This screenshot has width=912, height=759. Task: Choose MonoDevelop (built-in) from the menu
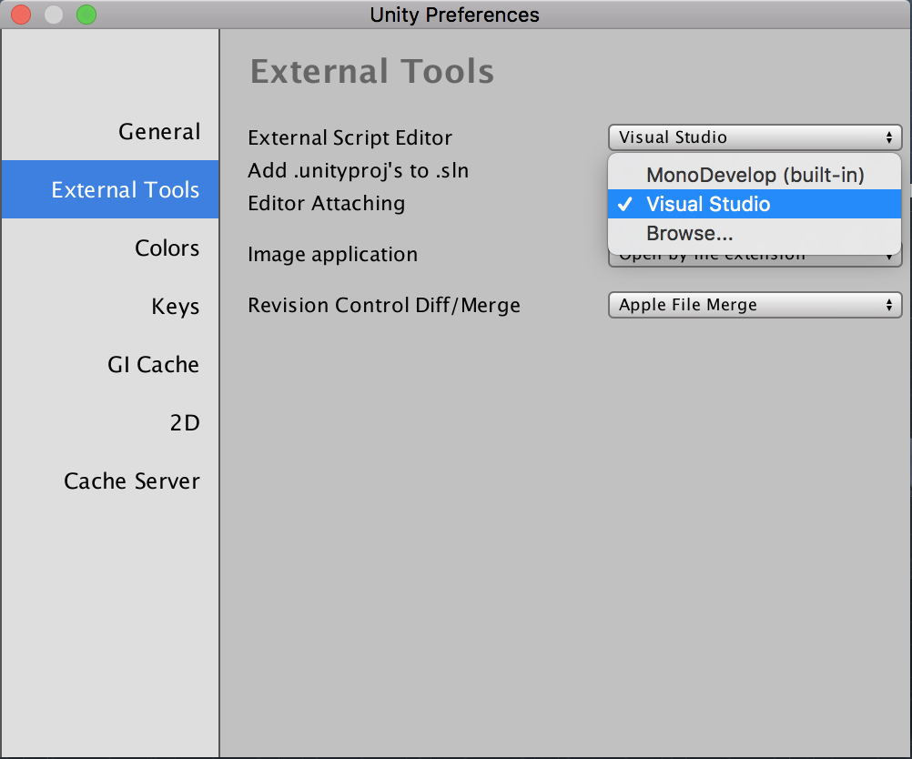coord(755,175)
